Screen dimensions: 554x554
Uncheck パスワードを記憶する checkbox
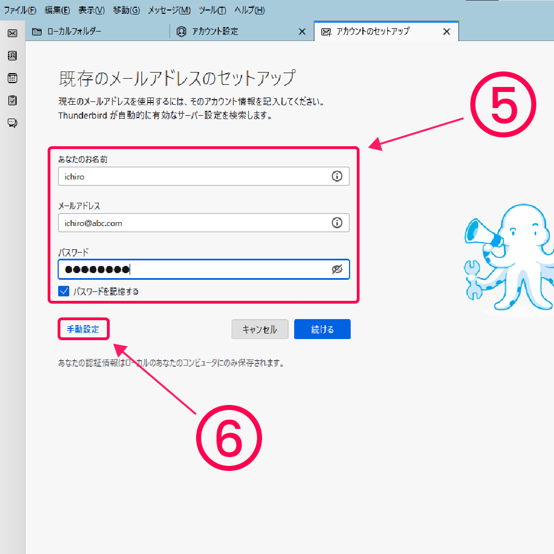click(64, 291)
